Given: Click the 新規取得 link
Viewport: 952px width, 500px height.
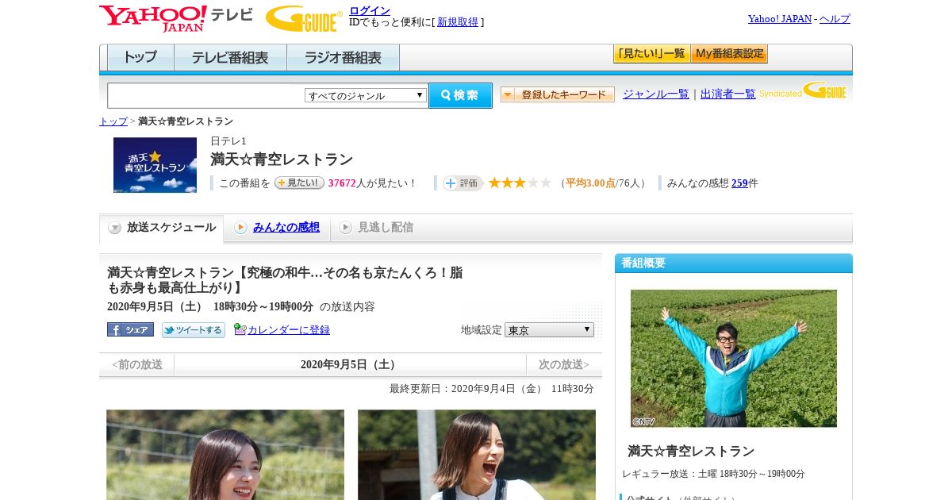Looking at the screenshot, I should click(458, 22).
